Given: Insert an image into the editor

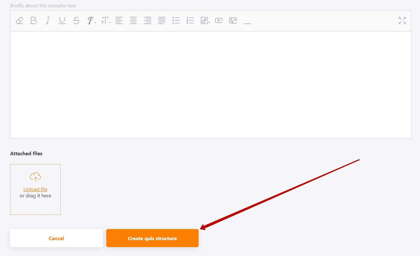Looking at the screenshot, I should pyautogui.click(x=233, y=21).
